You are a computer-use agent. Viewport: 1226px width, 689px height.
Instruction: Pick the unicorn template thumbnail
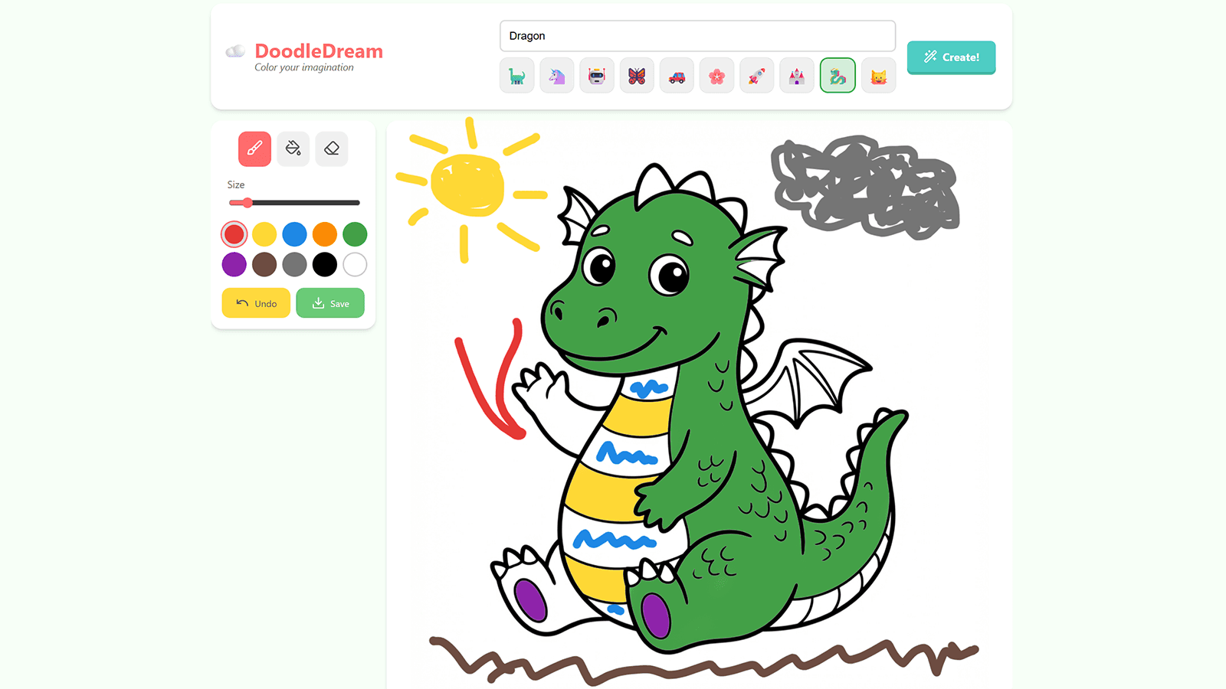point(557,75)
